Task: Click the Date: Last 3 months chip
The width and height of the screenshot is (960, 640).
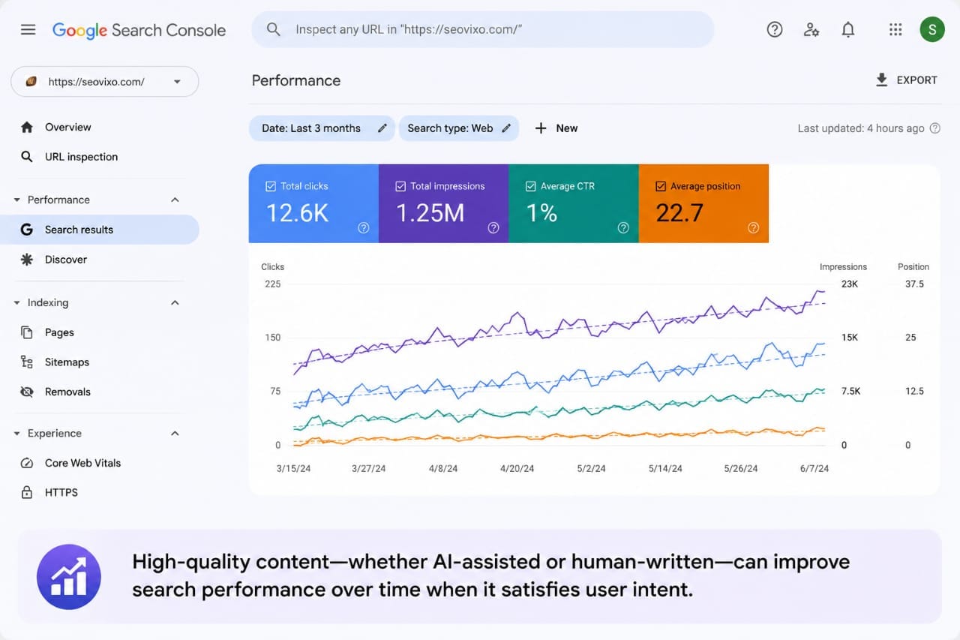Action: click(x=321, y=128)
